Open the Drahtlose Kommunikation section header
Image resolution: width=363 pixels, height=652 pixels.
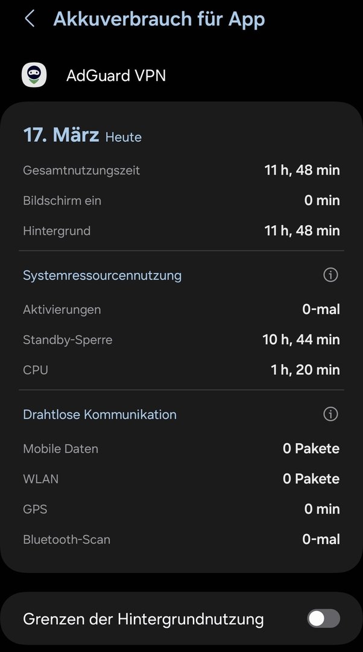(x=99, y=415)
